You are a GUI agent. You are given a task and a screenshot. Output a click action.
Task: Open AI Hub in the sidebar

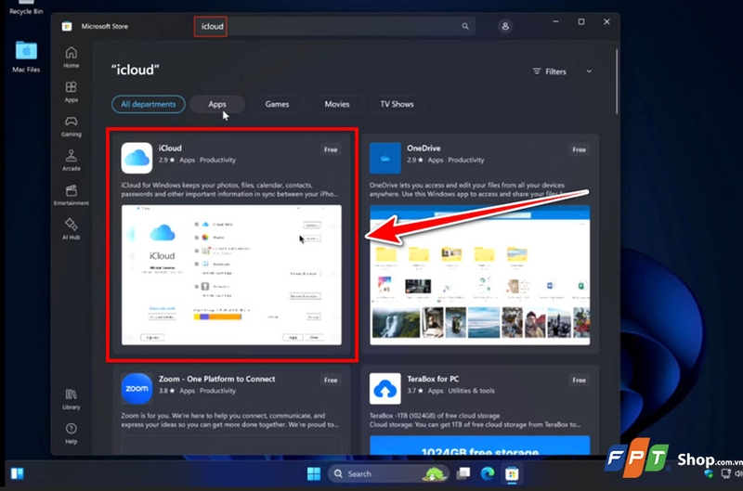tap(72, 229)
